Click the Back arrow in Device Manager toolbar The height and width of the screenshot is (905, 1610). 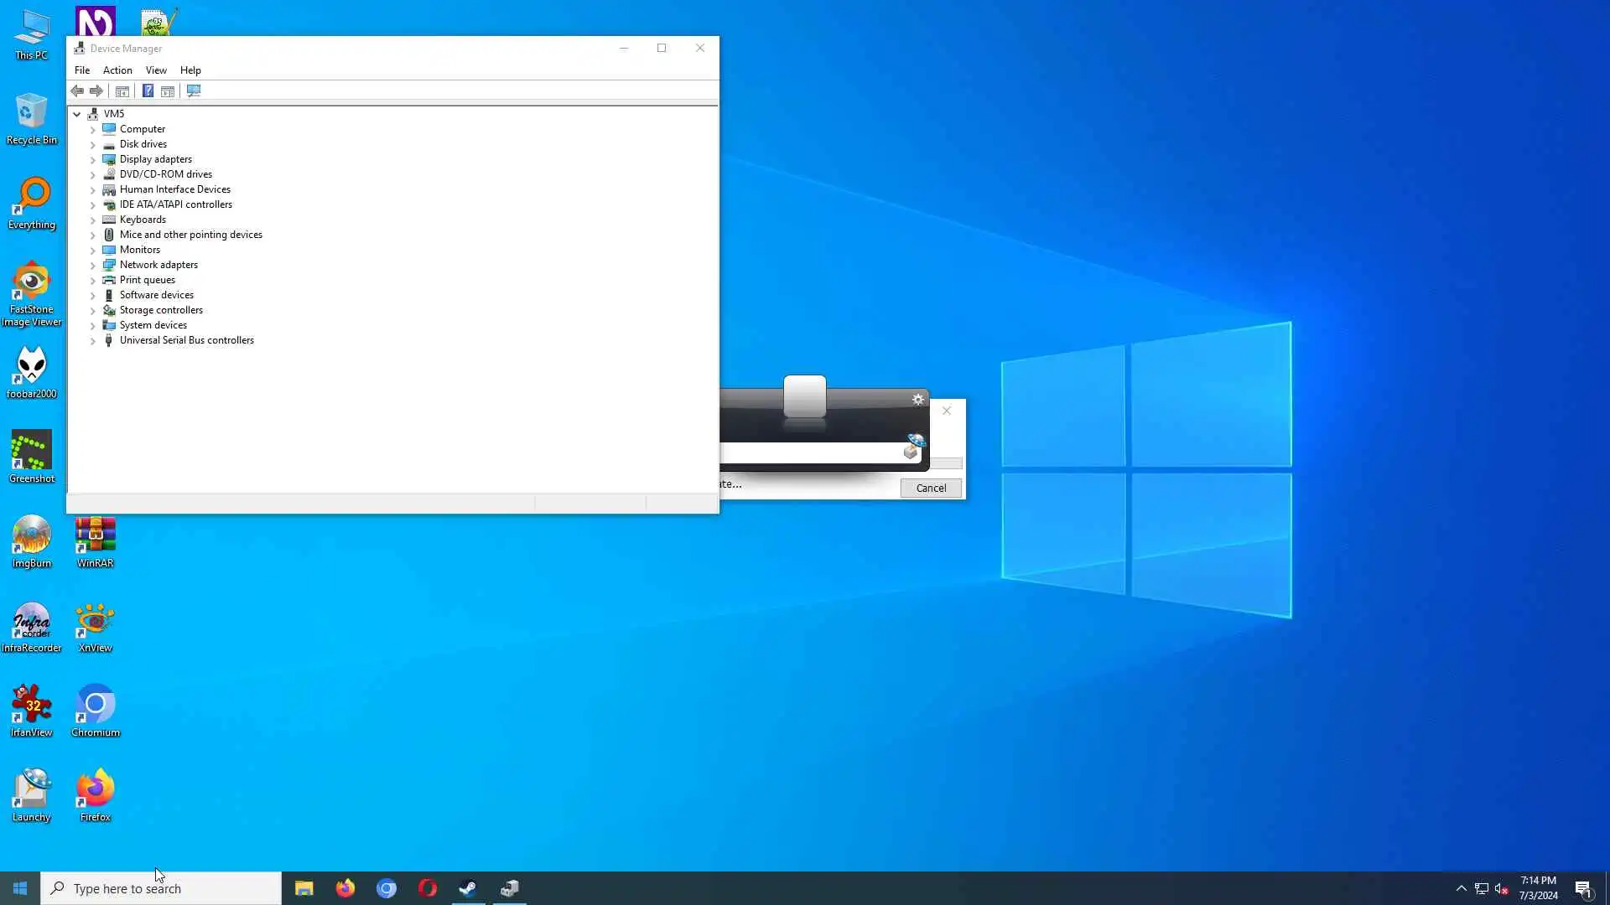coord(77,90)
